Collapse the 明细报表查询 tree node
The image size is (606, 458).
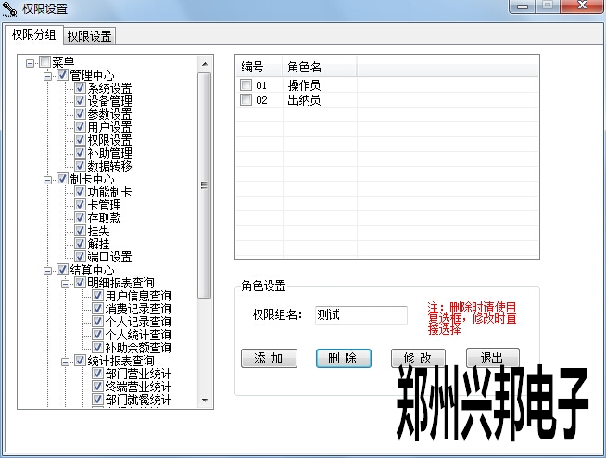(x=65, y=284)
